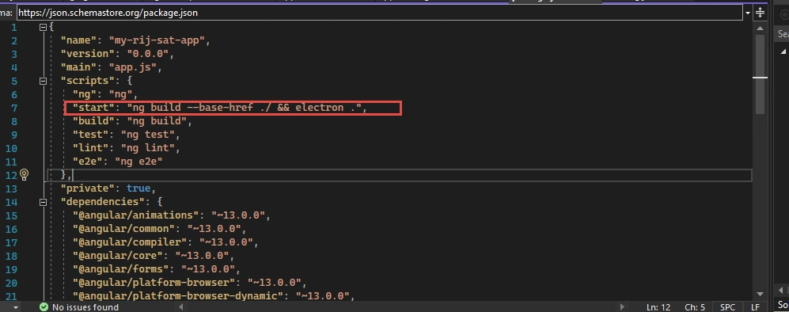Image resolution: width=789 pixels, height=312 pixels.
Task: Click line number 7 in the gutter
Action: [x=14, y=108]
